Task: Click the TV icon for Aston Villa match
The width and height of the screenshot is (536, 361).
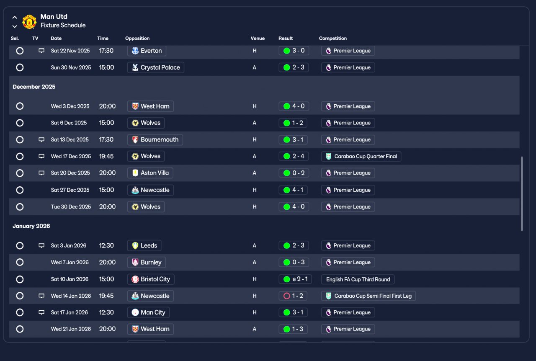Action: (x=41, y=173)
